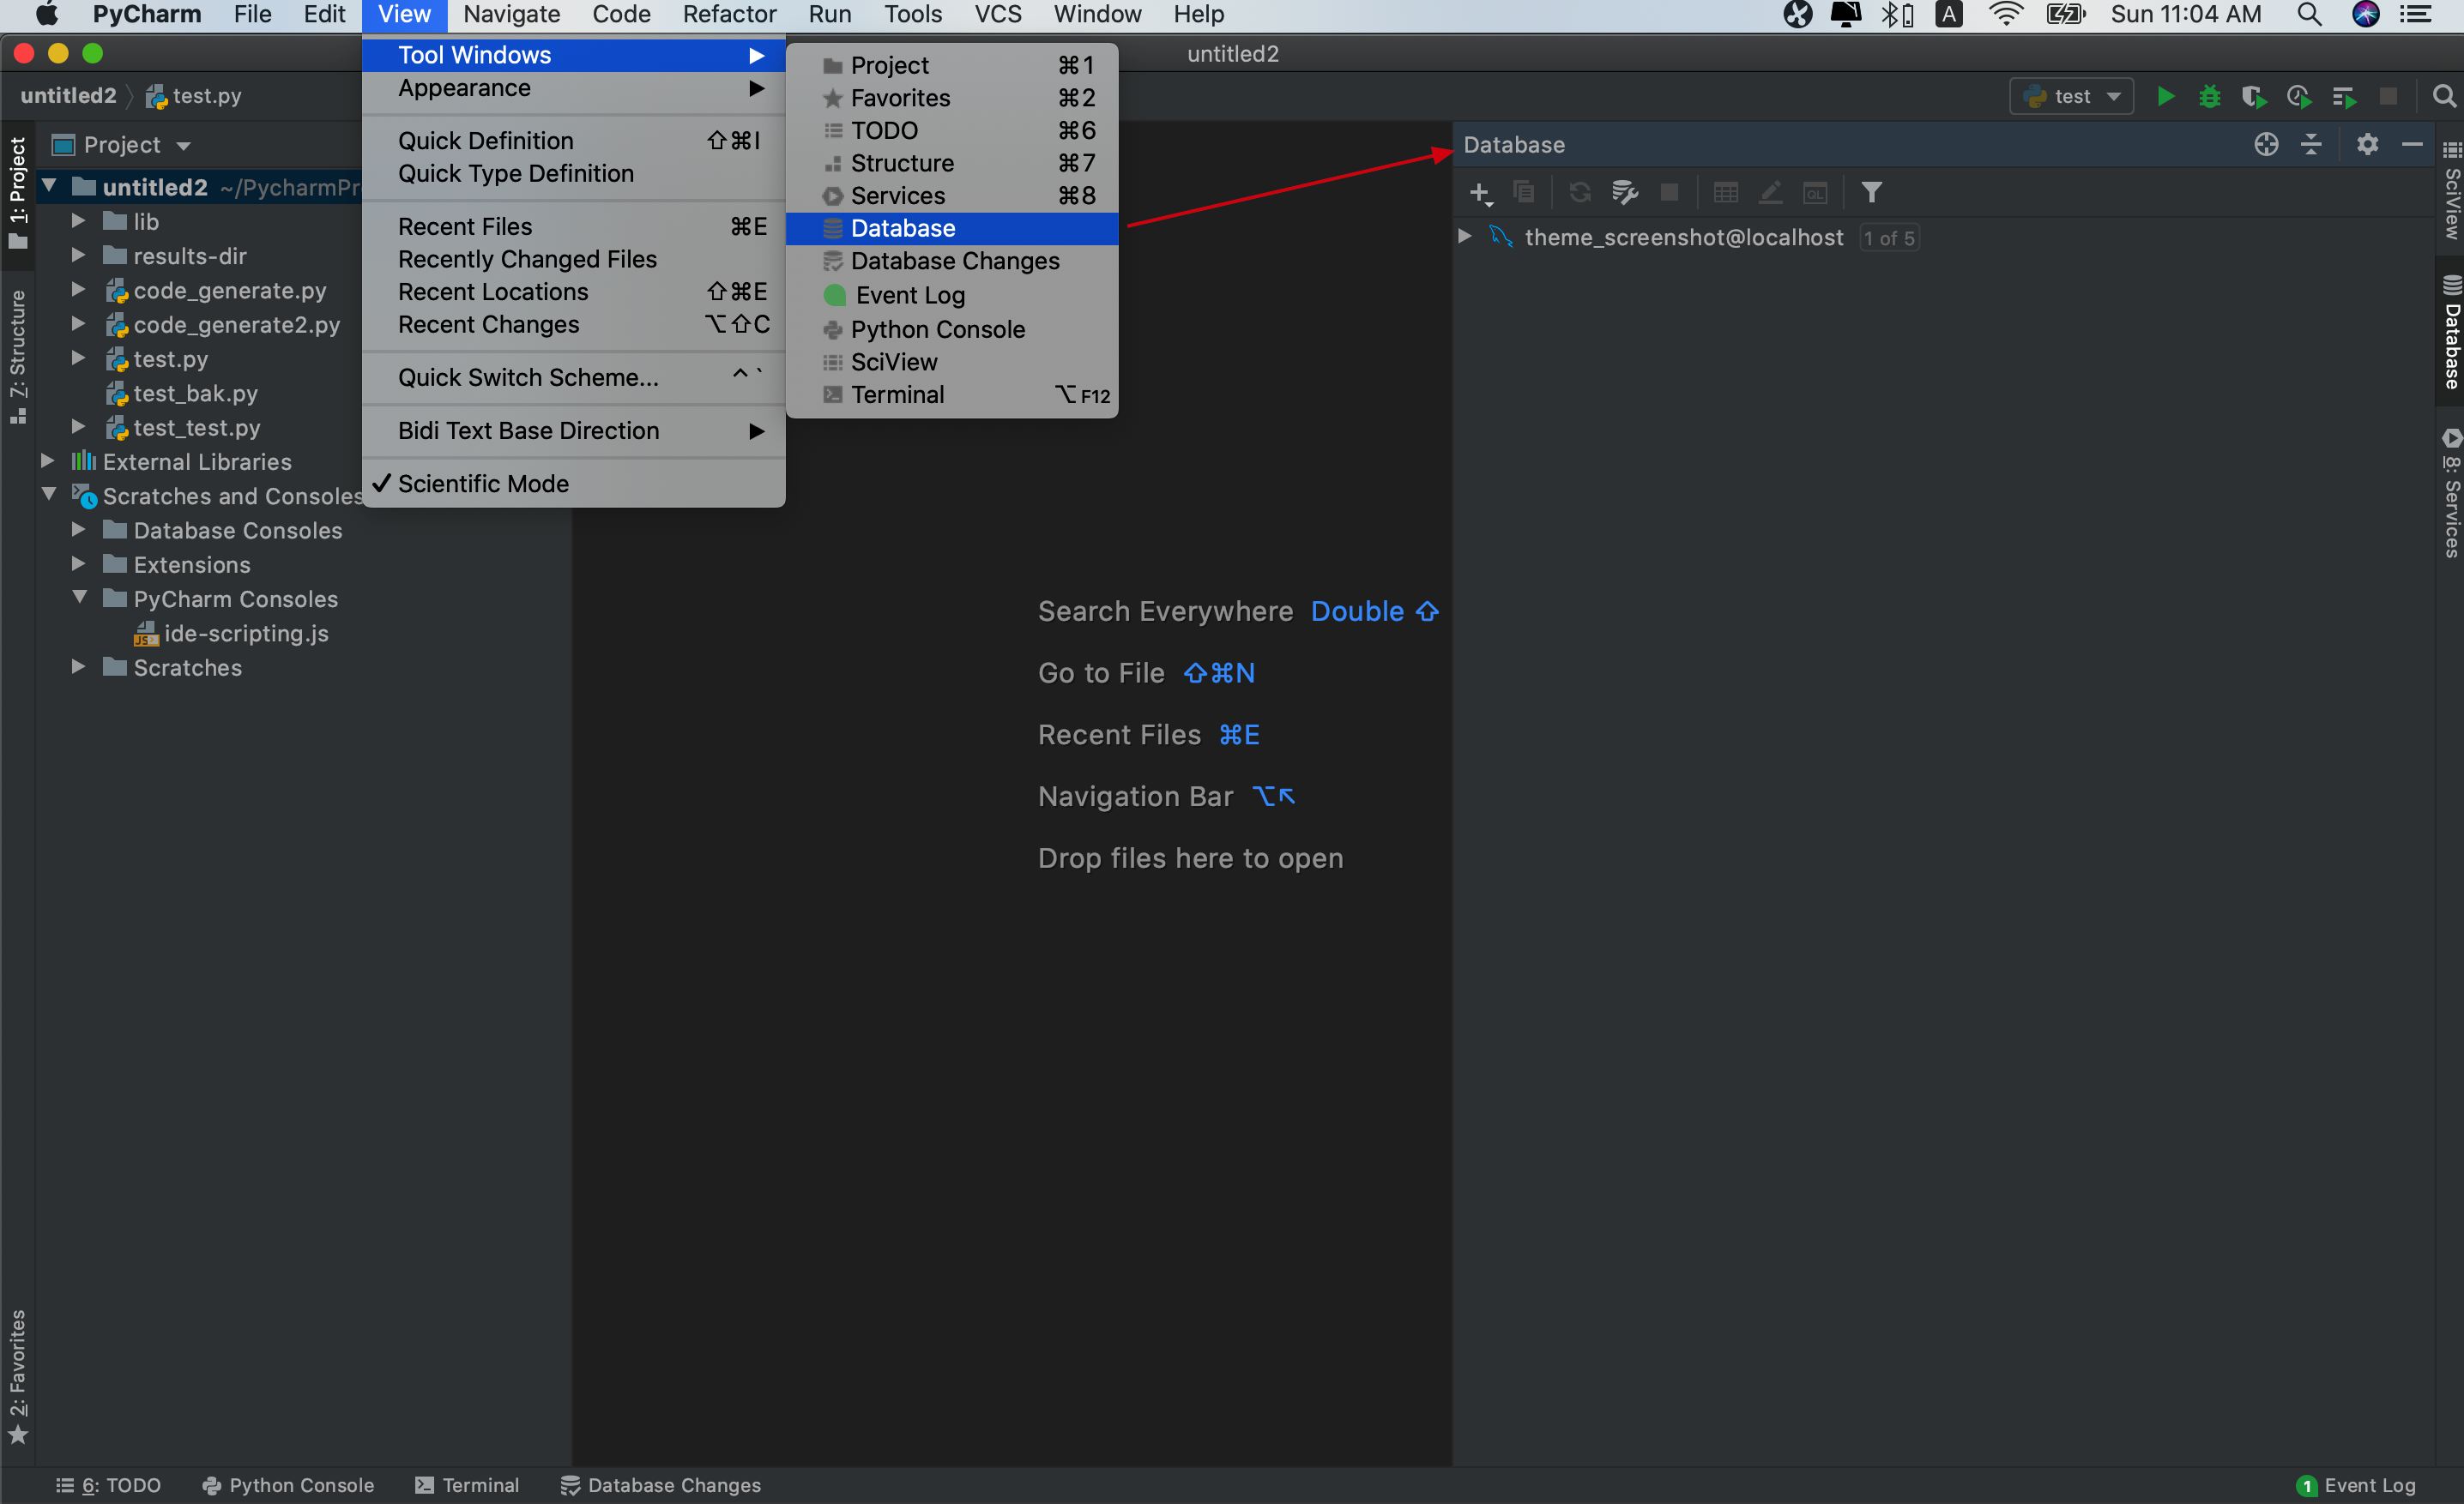Select Recent Locations menu item
The width and height of the screenshot is (2464, 1504).
tap(573, 292)
